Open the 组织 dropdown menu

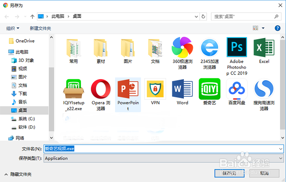click(x=13, y=28)
